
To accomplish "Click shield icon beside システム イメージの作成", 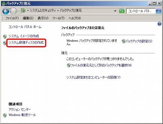I will [5, 37].
